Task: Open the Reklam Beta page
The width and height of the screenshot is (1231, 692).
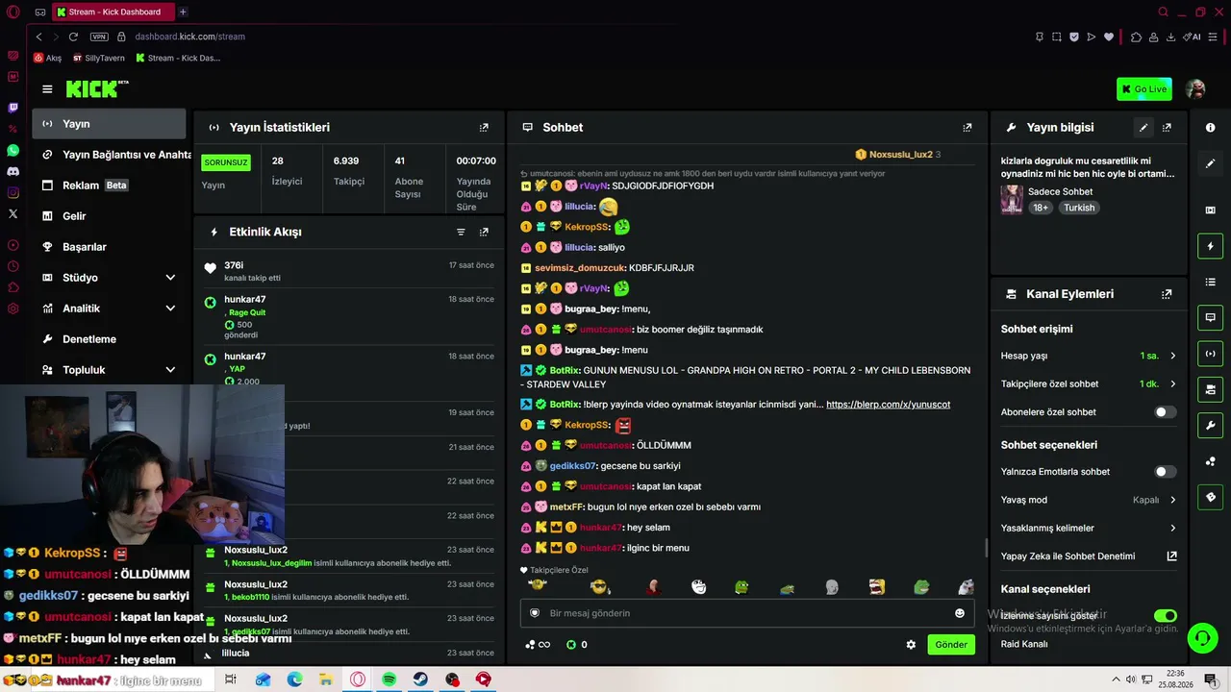Action: 110,185
